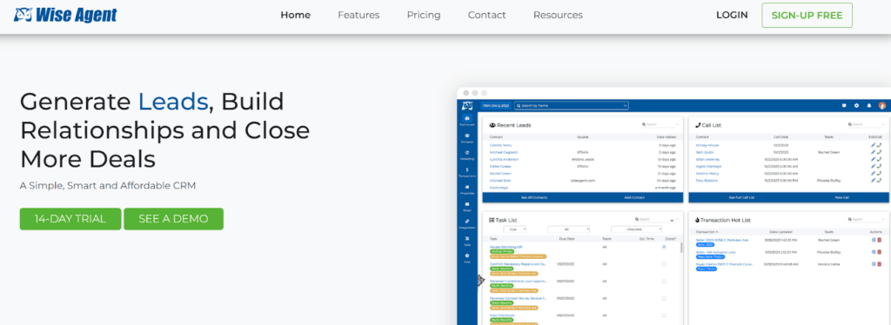Click the blue info icon for the Phoebe Buffay transaction
Viewport: 891px width, 325px height.
tap(874, 252)
